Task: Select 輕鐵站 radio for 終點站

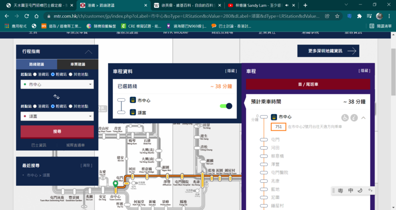Action: (x=53, y=106)
